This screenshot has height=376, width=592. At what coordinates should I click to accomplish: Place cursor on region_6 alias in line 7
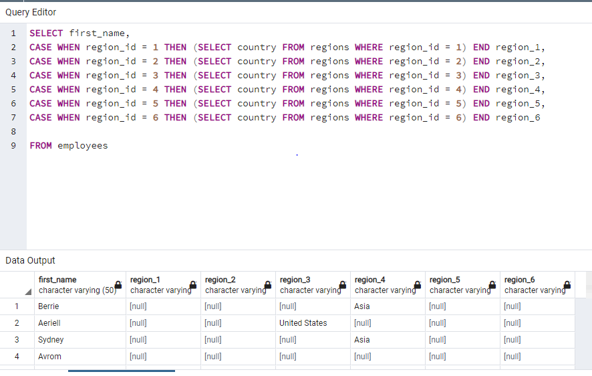pyautogui.click(x=518, y=118)
